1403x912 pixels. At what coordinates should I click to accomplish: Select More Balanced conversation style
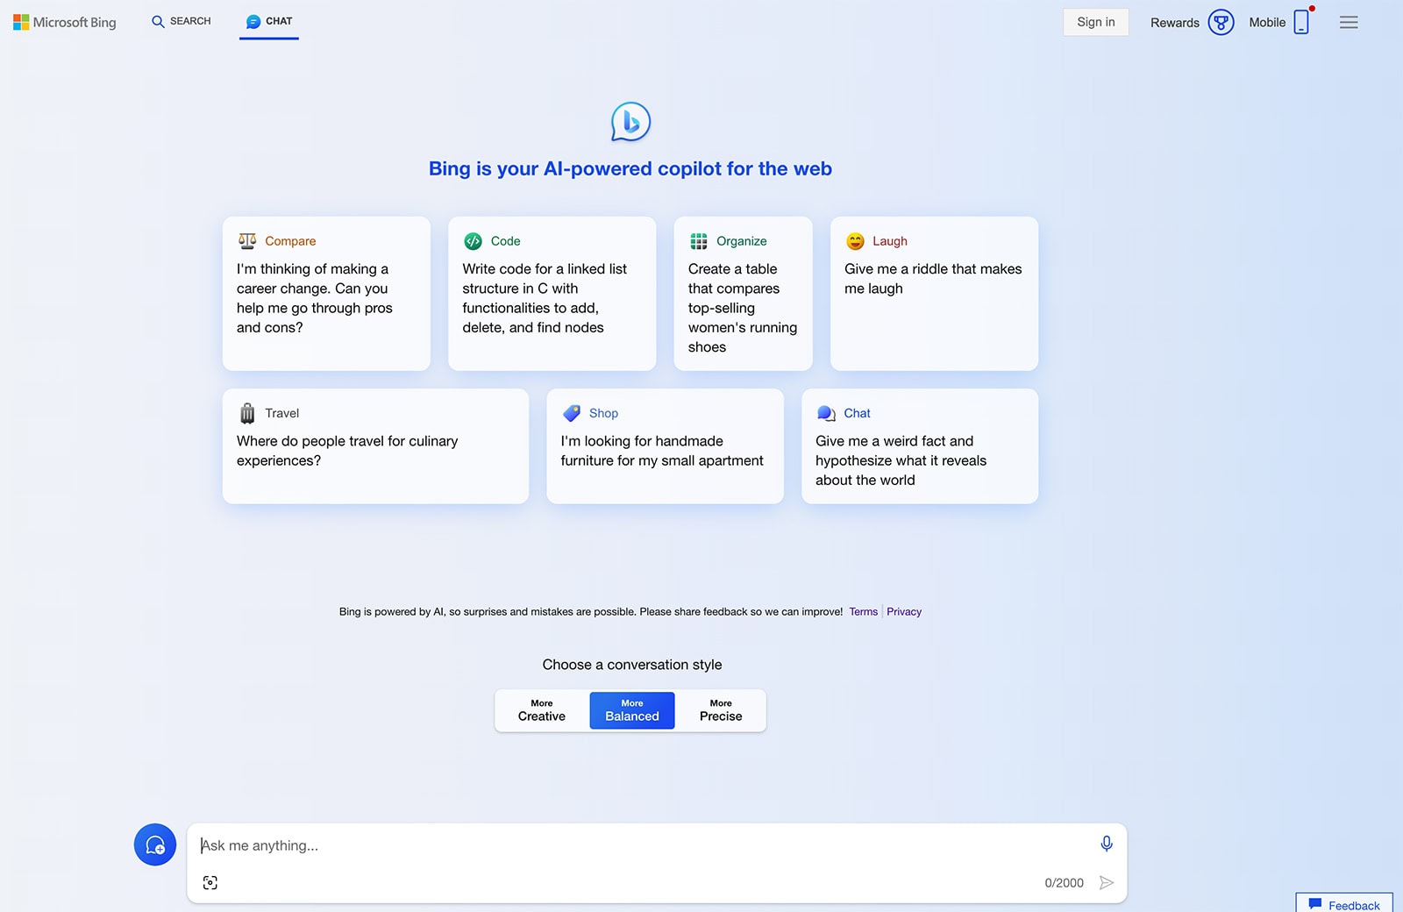(x=632, y=710)
